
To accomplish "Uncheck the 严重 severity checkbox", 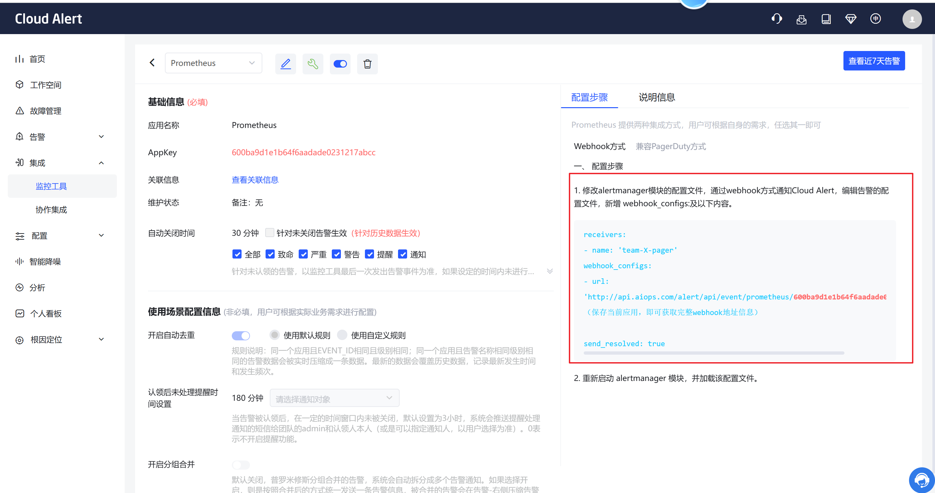I will [x=303, y=254].
